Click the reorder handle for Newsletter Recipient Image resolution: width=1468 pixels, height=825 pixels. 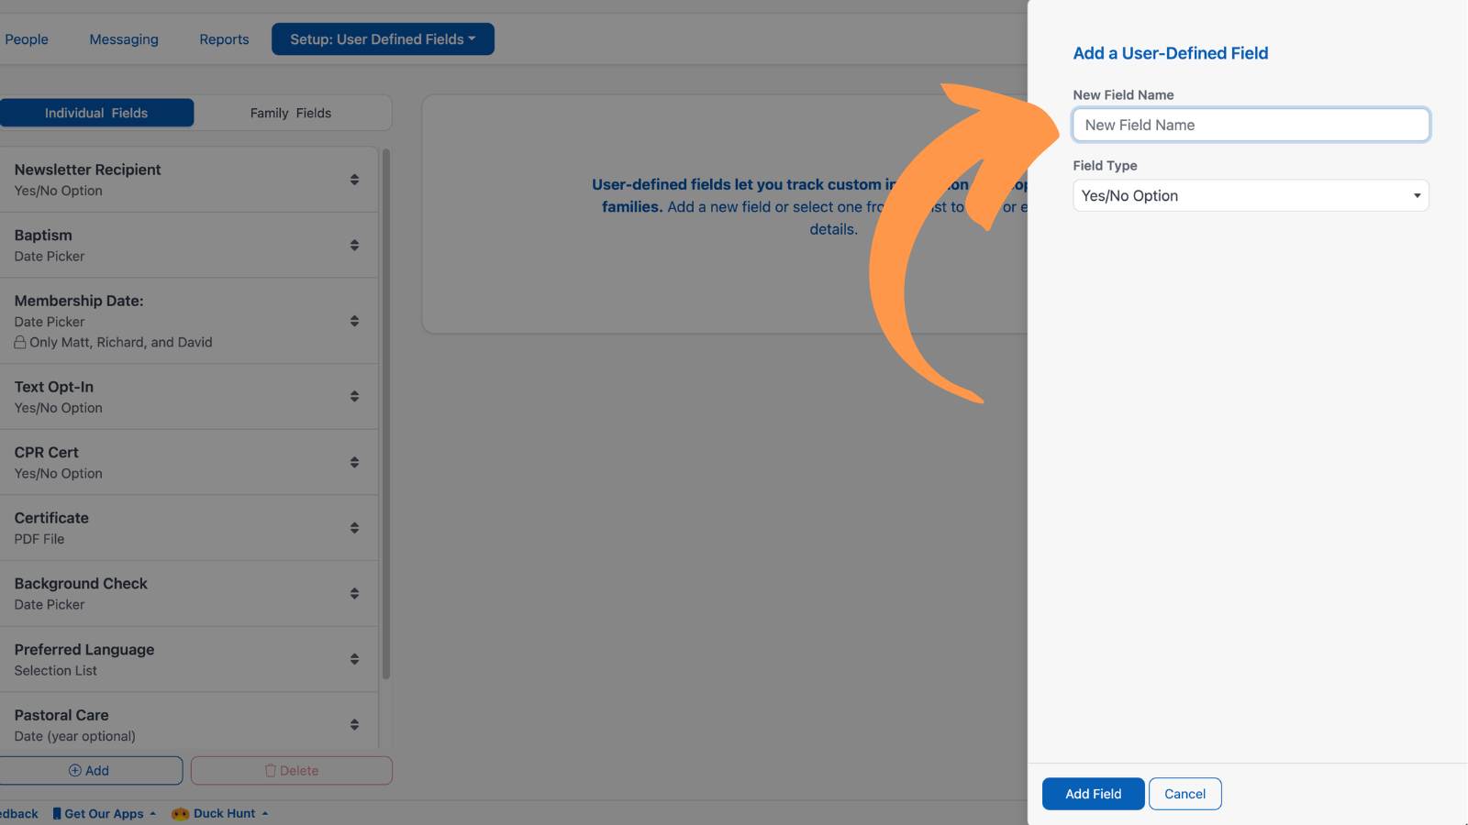click(x=354, y=180)
